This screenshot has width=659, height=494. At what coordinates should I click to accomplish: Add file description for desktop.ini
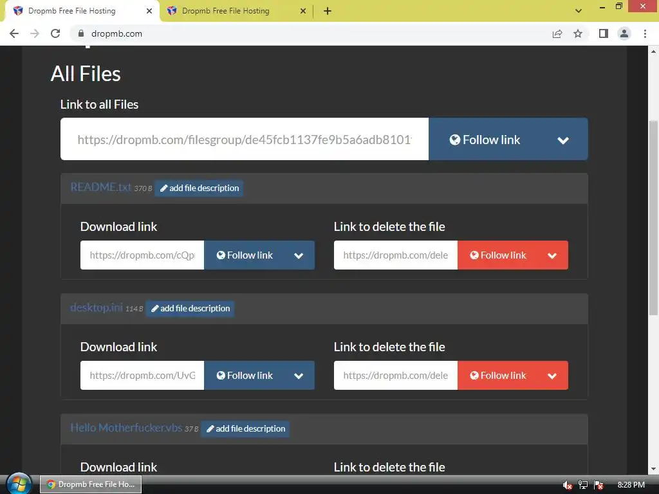tap(190, 308)
